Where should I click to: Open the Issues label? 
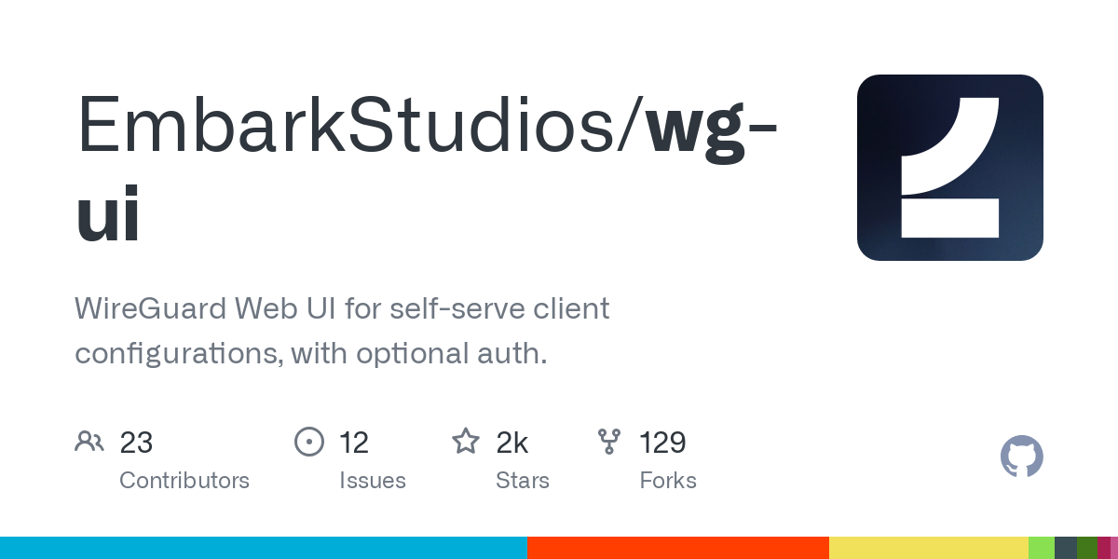click(373, 481)
